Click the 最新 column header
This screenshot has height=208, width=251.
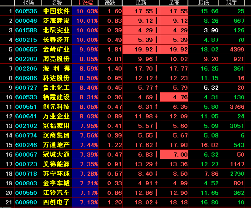(141, 3)
